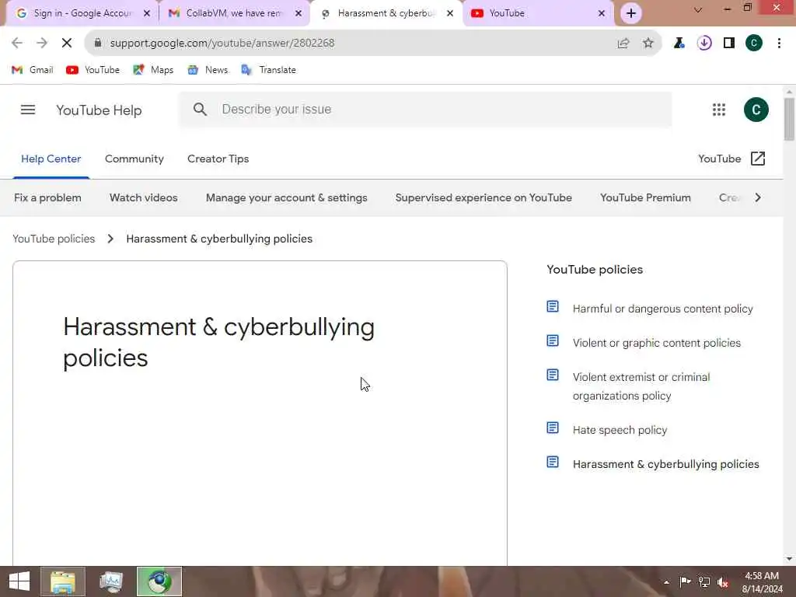Click the YouTube external link icon

pos(757,159)
